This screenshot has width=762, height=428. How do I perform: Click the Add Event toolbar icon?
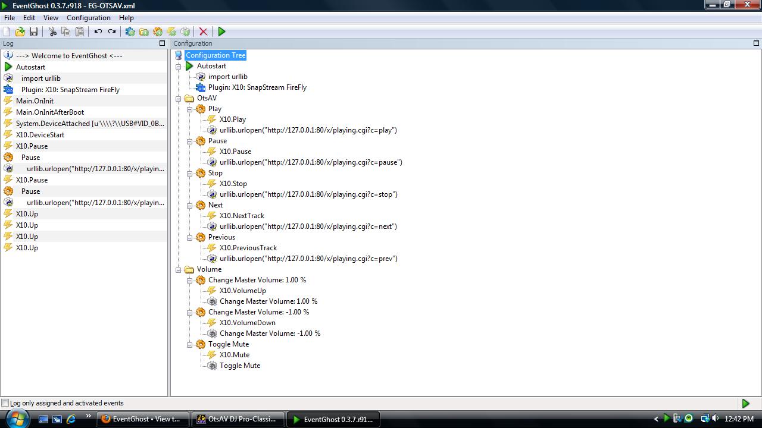click(x=171, y=32)
